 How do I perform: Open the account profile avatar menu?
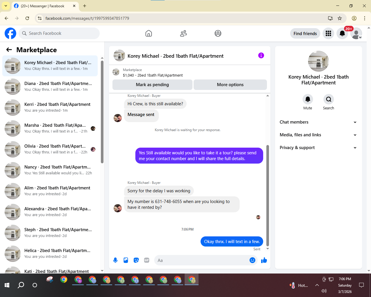[x=356, y=33]
